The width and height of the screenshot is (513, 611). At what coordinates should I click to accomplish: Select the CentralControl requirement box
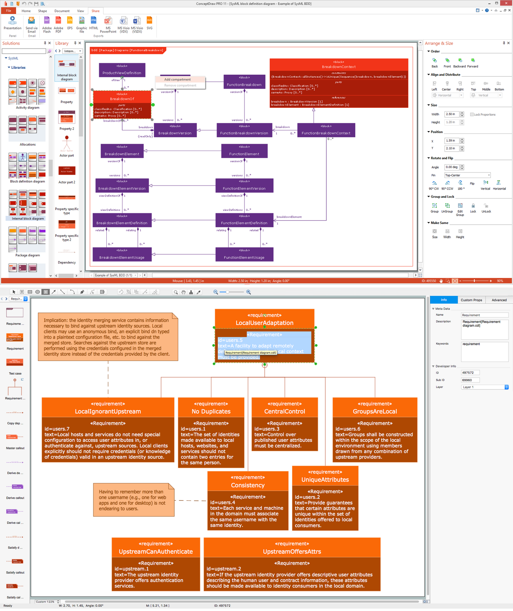click(285, 424)
